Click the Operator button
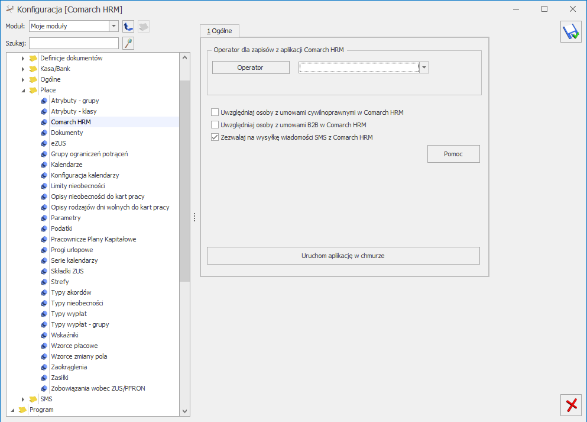The width and height of the screenshot is (587, 422). [251, 67]
